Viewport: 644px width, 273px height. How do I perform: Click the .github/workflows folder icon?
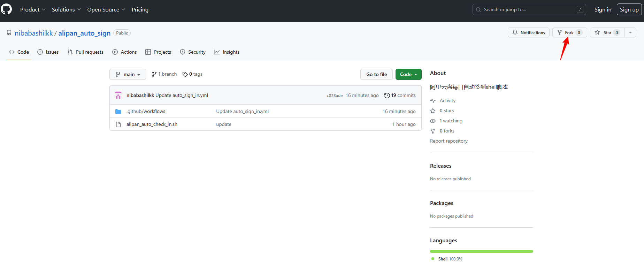point(118,112)
